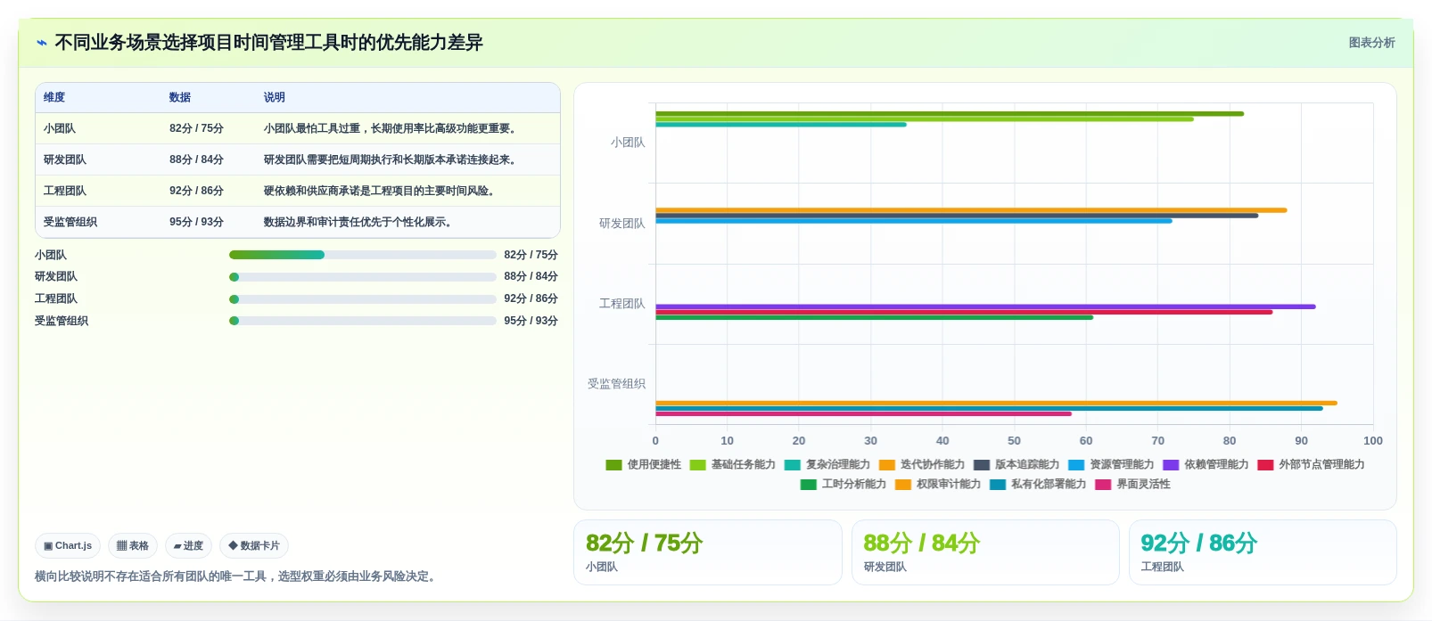Screen dimensions: 1432x621
Task: Click the teal swatch for 私有化部署能力
Action: (998, 485)
